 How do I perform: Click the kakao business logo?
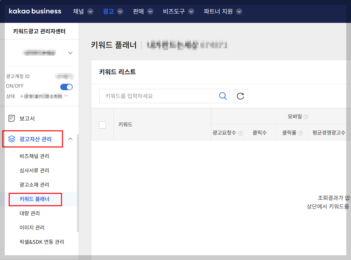tap(35, 11)
